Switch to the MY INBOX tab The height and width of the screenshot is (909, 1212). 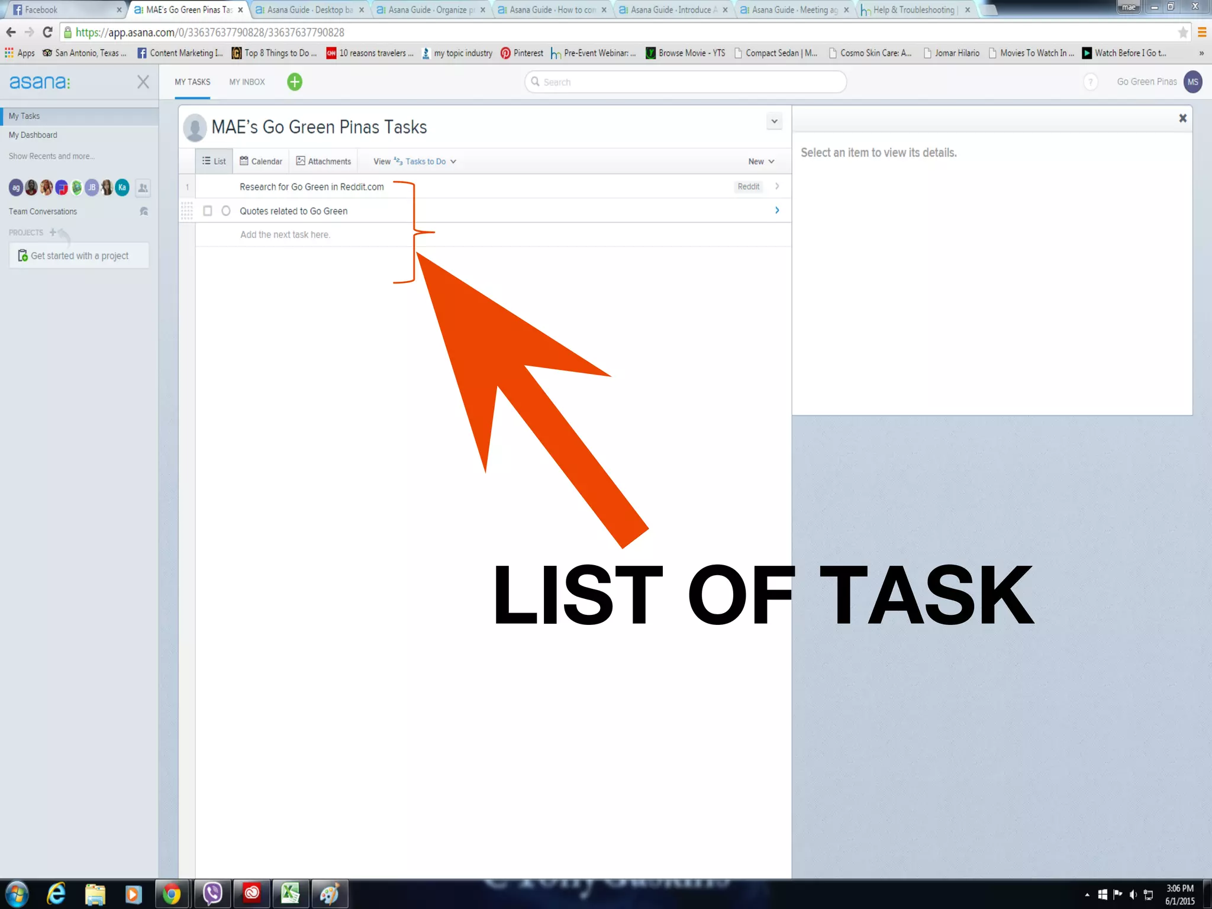tap(247, 82)
